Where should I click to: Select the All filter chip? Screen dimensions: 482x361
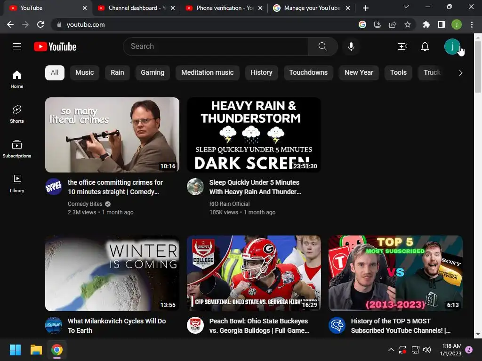click(x=55, y=73)
